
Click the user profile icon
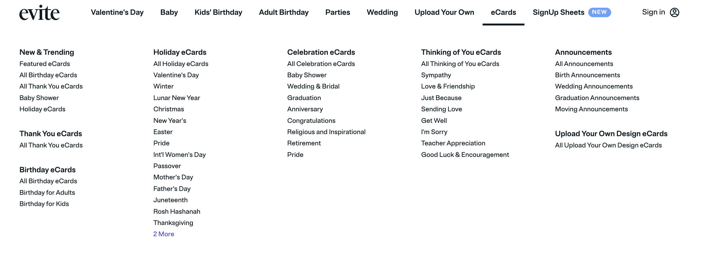675,12
